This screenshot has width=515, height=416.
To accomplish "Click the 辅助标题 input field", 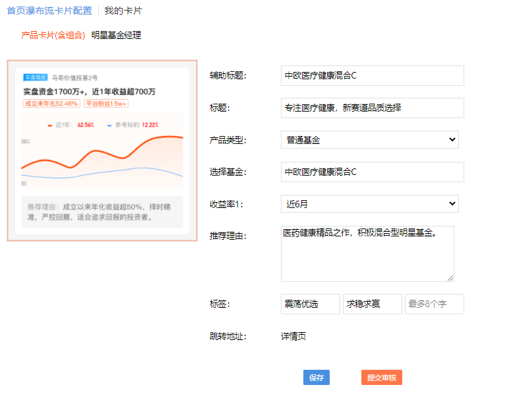I will pyautogui.click(x=372, y=76).
